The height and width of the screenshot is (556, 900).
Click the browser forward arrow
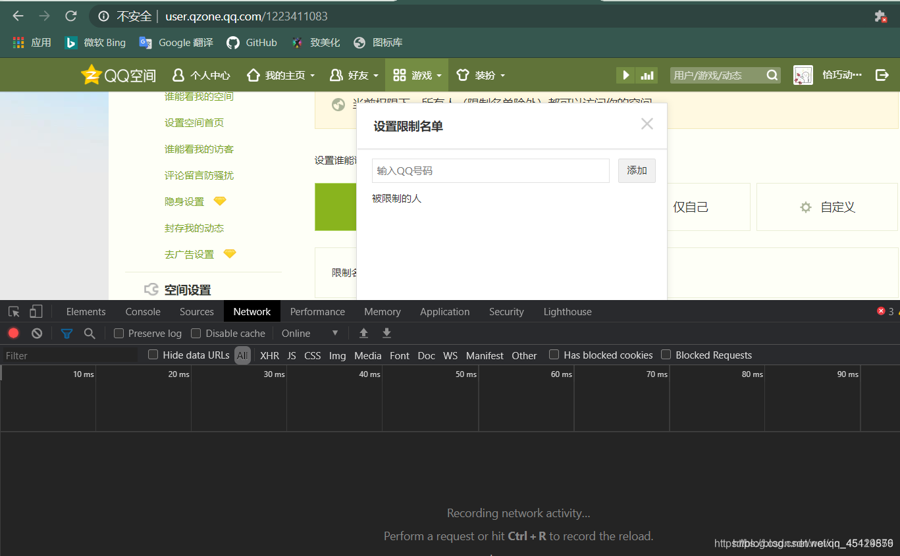[44, 16]
